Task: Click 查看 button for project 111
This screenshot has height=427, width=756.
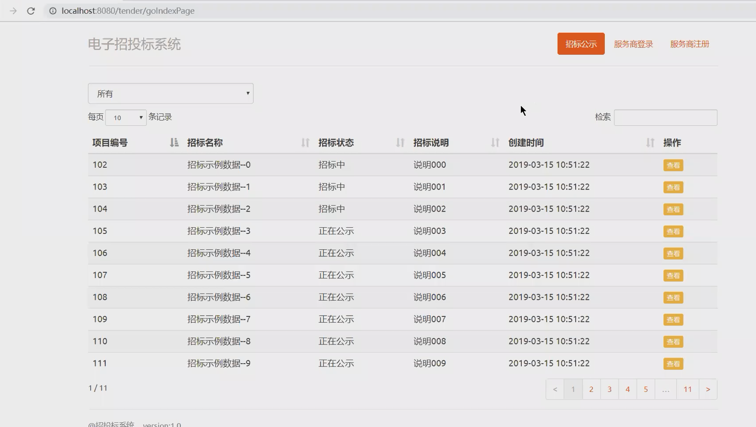Action: pyautogui.click(x=673, y=364)
